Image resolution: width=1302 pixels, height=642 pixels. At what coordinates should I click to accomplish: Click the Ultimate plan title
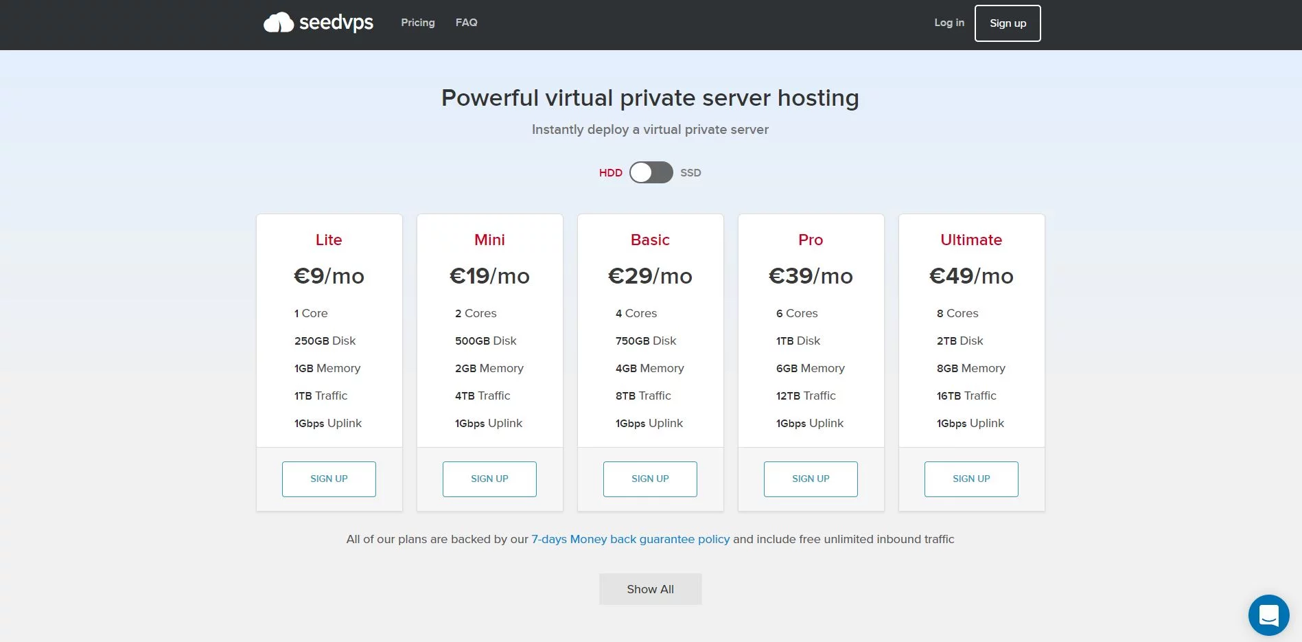click(971, 240)
